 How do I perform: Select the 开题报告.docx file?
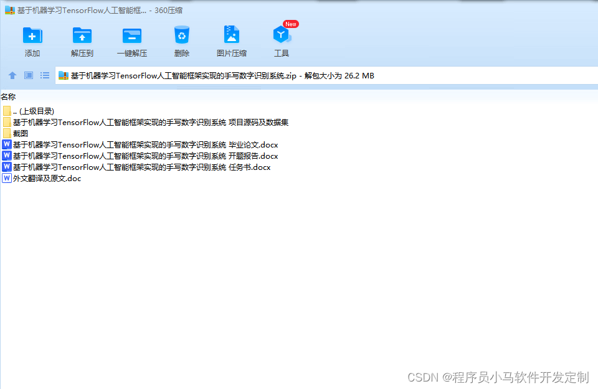[x=140, y=156]
